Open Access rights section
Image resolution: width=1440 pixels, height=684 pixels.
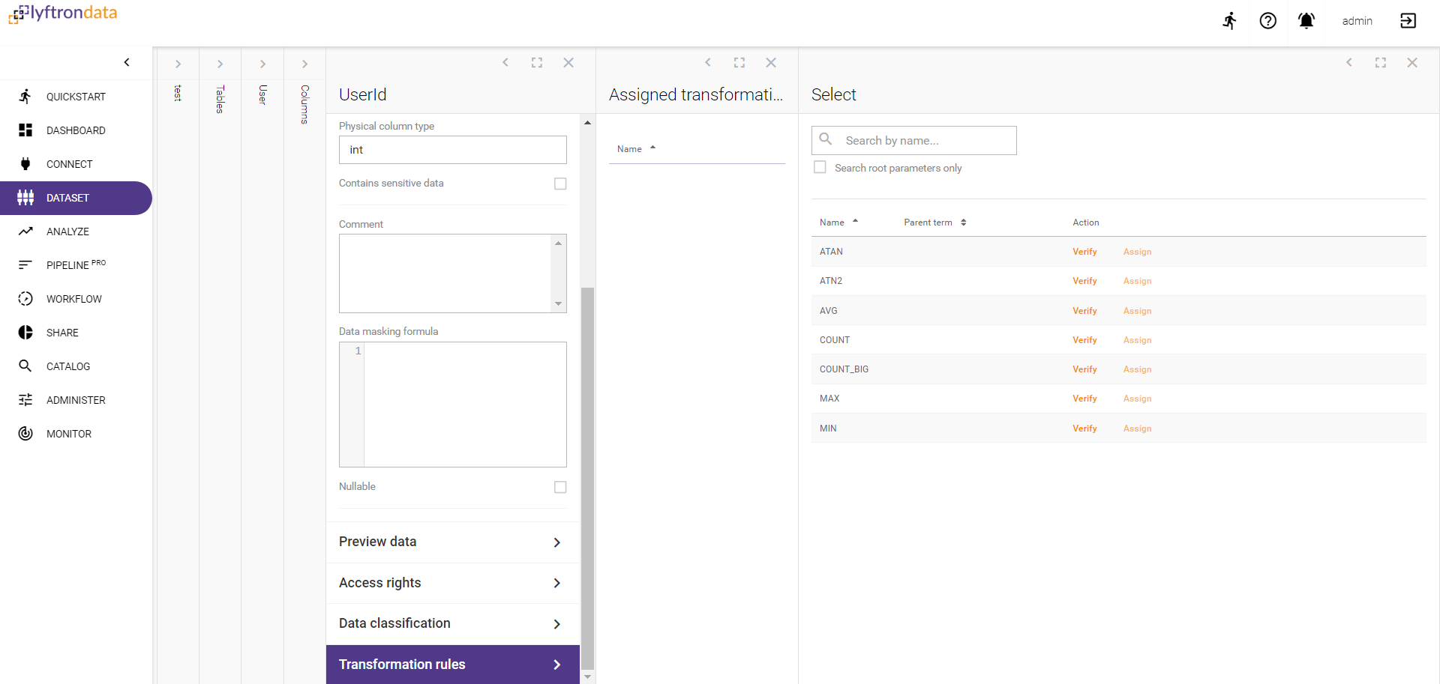coord(453,583)
